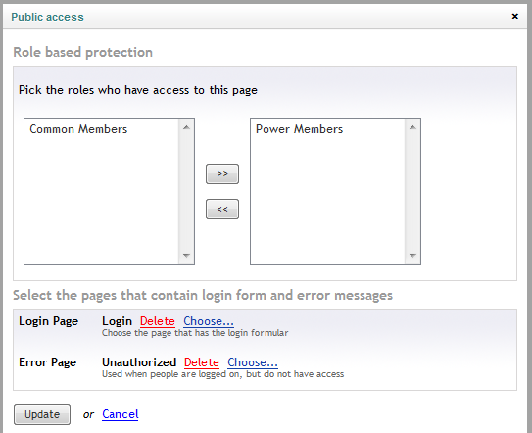Select Common Members in left list

(78, 129)
